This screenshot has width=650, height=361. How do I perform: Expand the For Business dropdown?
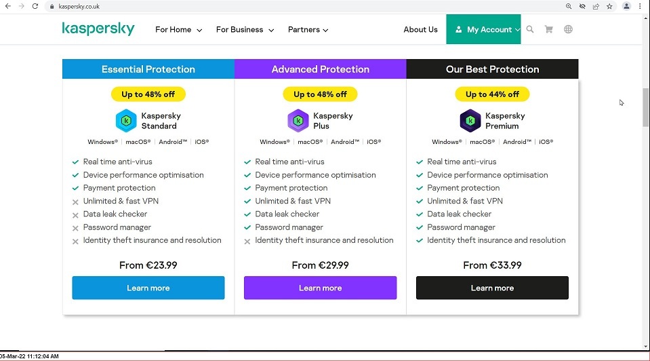[245, 29]
